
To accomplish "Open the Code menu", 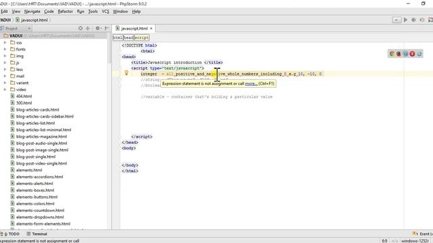I will (x=49, y=11).
